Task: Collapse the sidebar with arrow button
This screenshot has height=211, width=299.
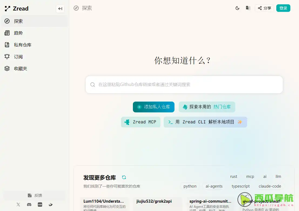Action: point(60,9)
